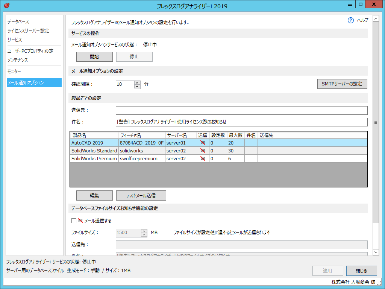Click the 開始 button to start the service
This screenshot has width=385, height=289.
pos(94,57)
